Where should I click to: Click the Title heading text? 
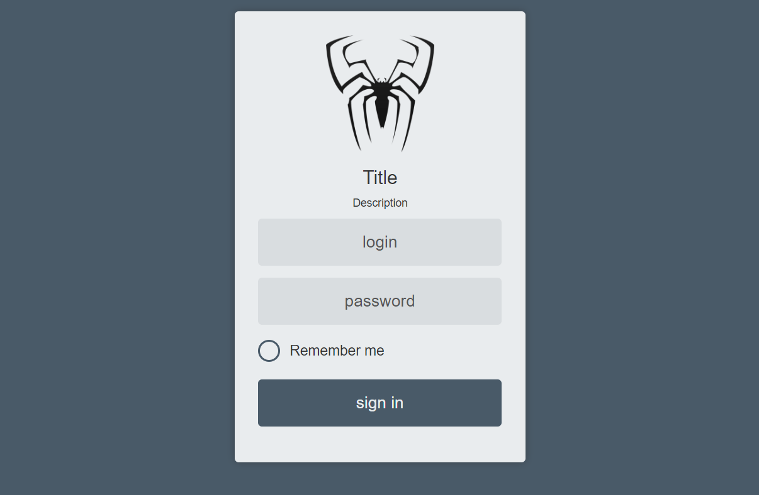click(x=380, y=177)
